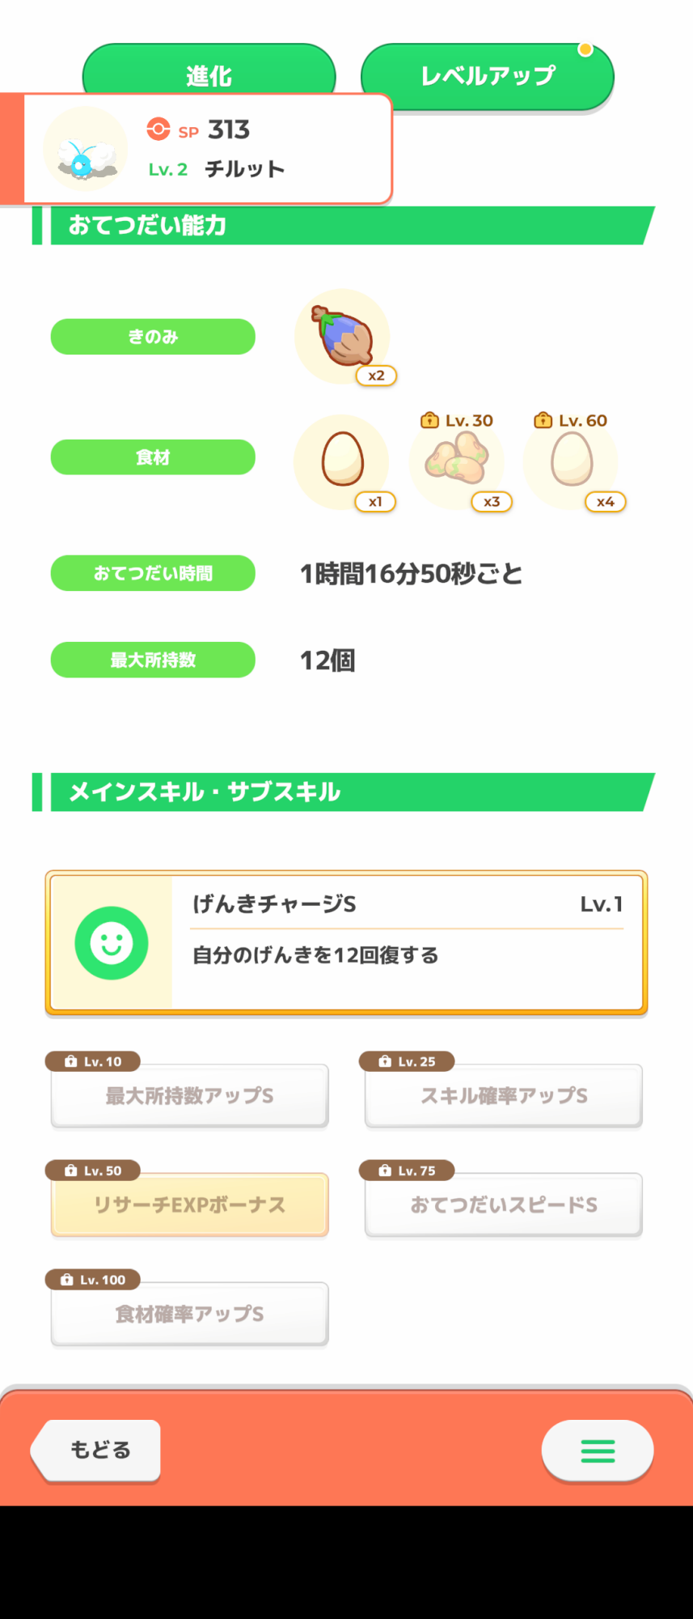Viewport: 693px width, 1619px height.
Task: Tap the locked Lv. 30 bean ingredient
Action: [457, 461]
